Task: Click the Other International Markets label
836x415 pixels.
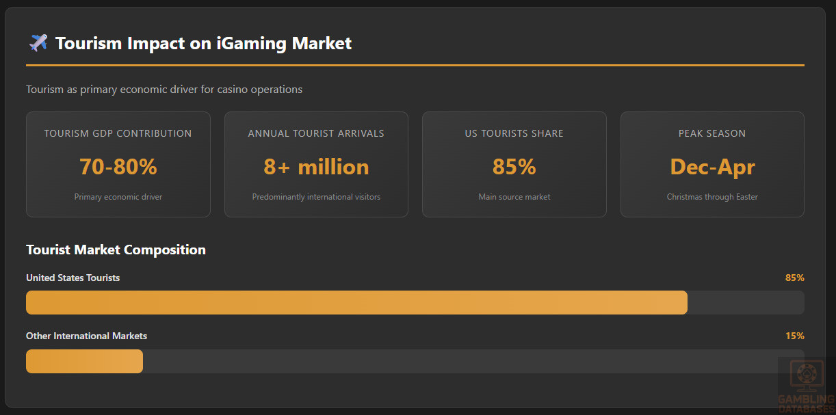Action: 86,336
